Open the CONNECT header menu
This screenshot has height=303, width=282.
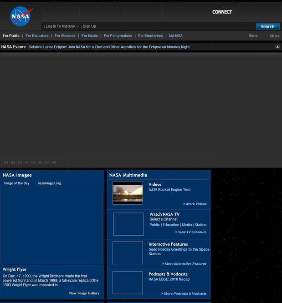(222, 12)
